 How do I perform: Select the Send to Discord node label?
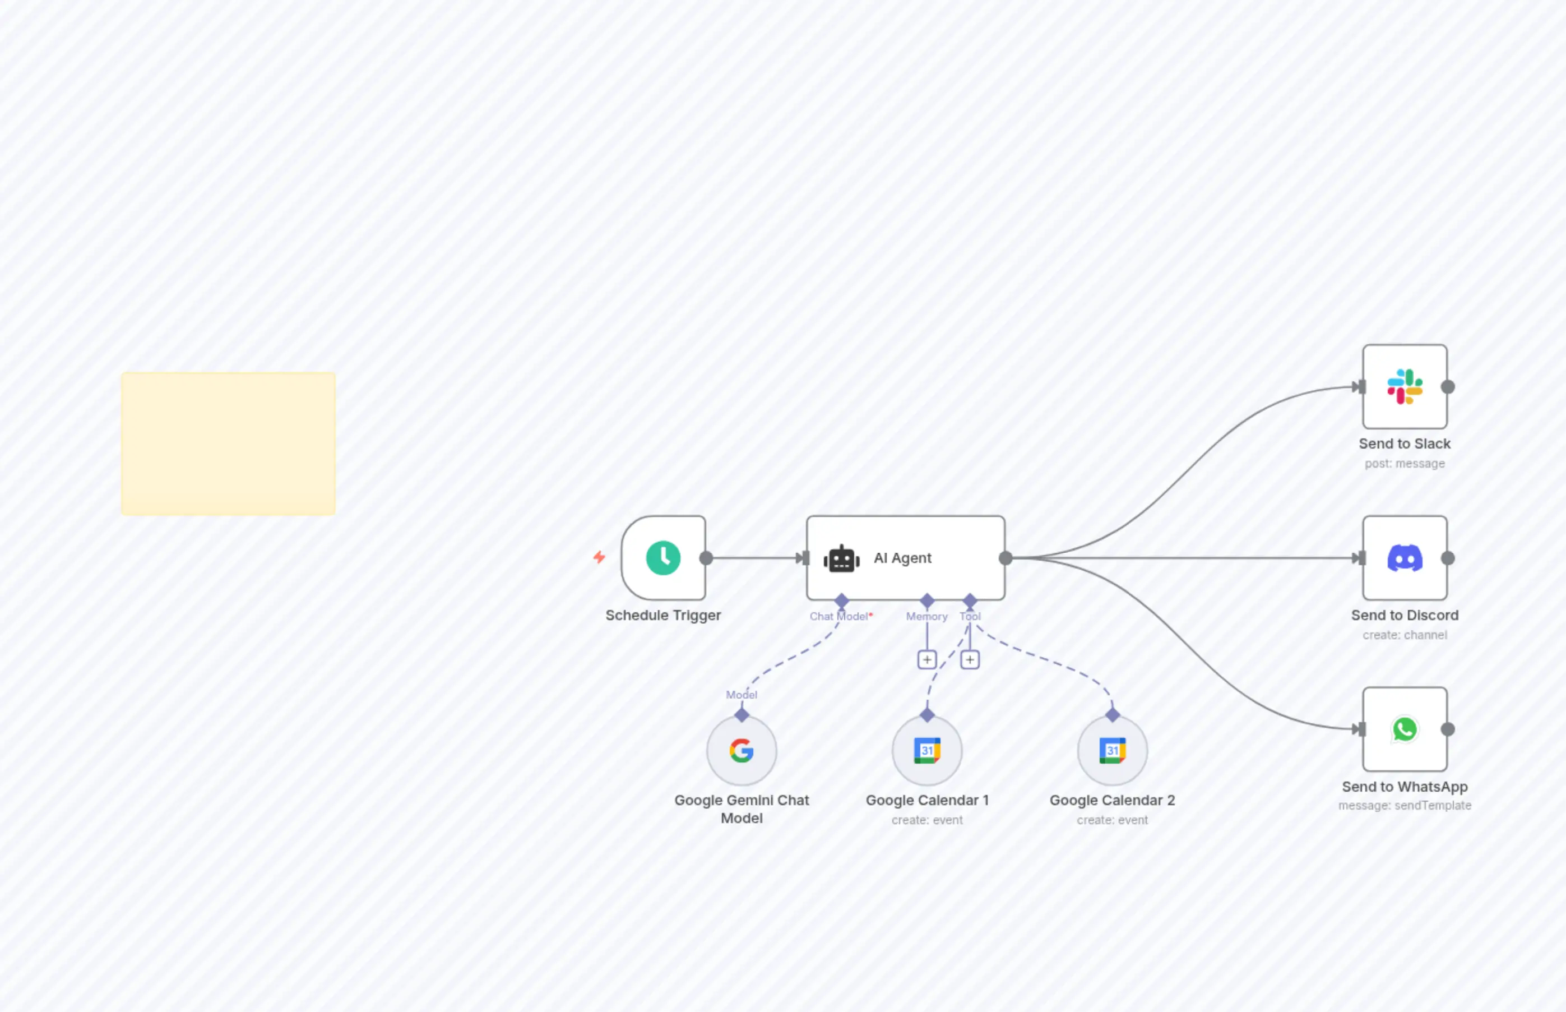click(x=1405, y=615)
